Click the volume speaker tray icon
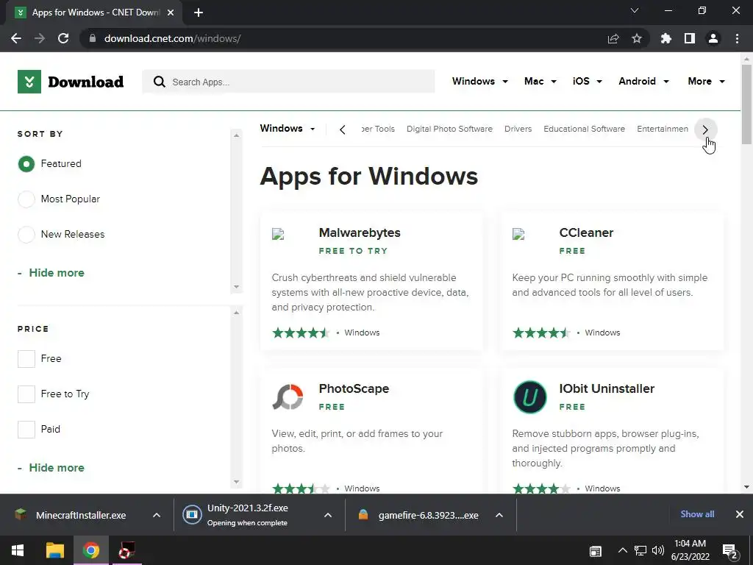The width and height of the screenshot is (753, 565). [658, 550]
